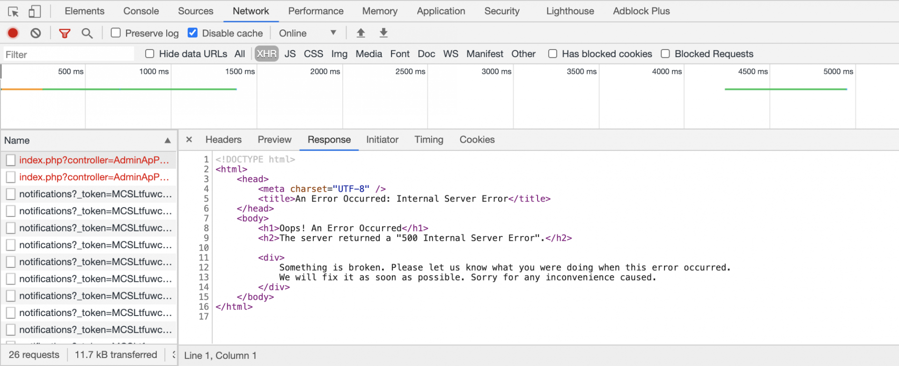Click the export HAR download arrow
Image resolution: width=899 pixels, height=366 pixels.
click(383, 33)
